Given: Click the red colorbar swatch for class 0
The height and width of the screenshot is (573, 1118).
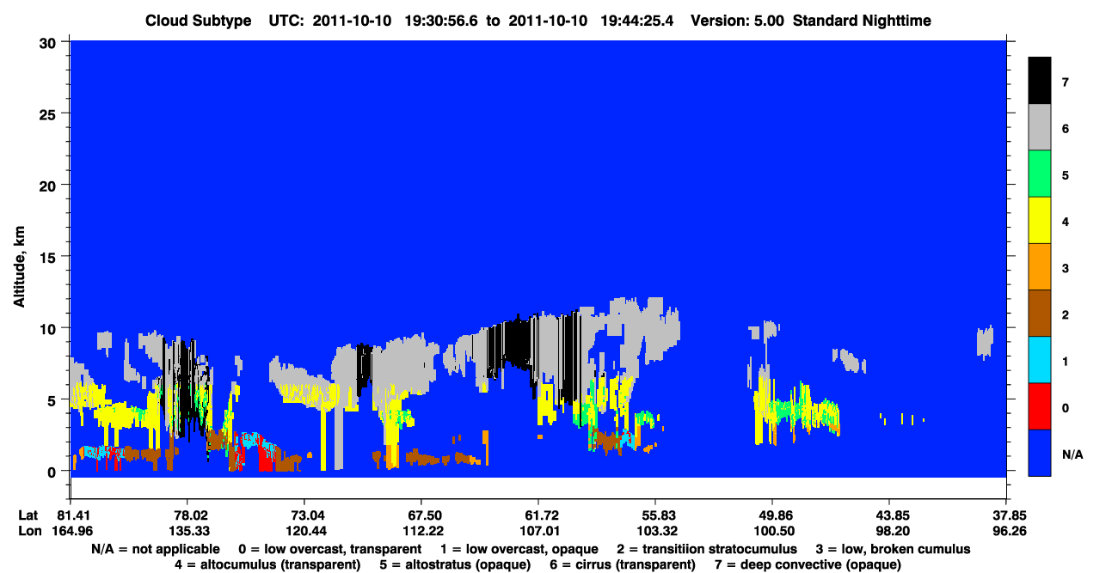Looking at the screenshot, I should coord(1039,405).
